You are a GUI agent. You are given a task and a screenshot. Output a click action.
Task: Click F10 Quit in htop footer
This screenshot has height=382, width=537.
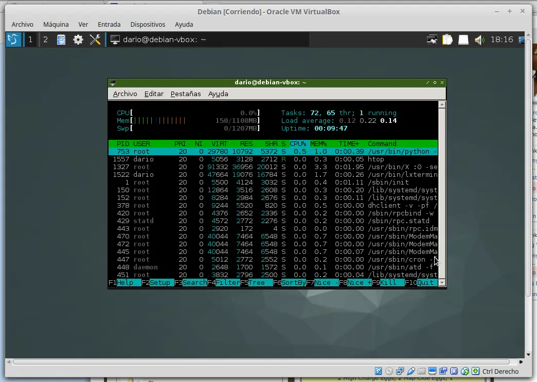[421, 283]
